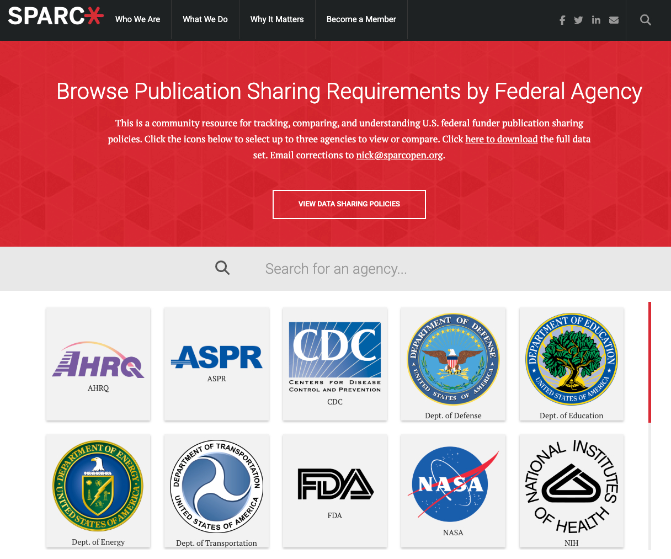671x559 pixels.
Task: Select the Dept. of Defense seal
Action: [x=453, y=360]
